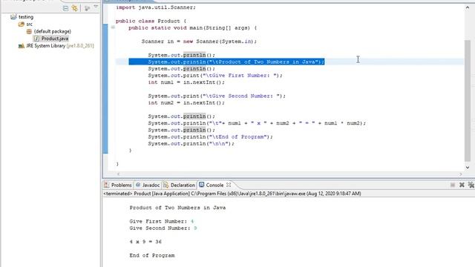This screenshot has width=475, height=267.
Task: Open Package Explorer filter icon
Action: (88, 8)
